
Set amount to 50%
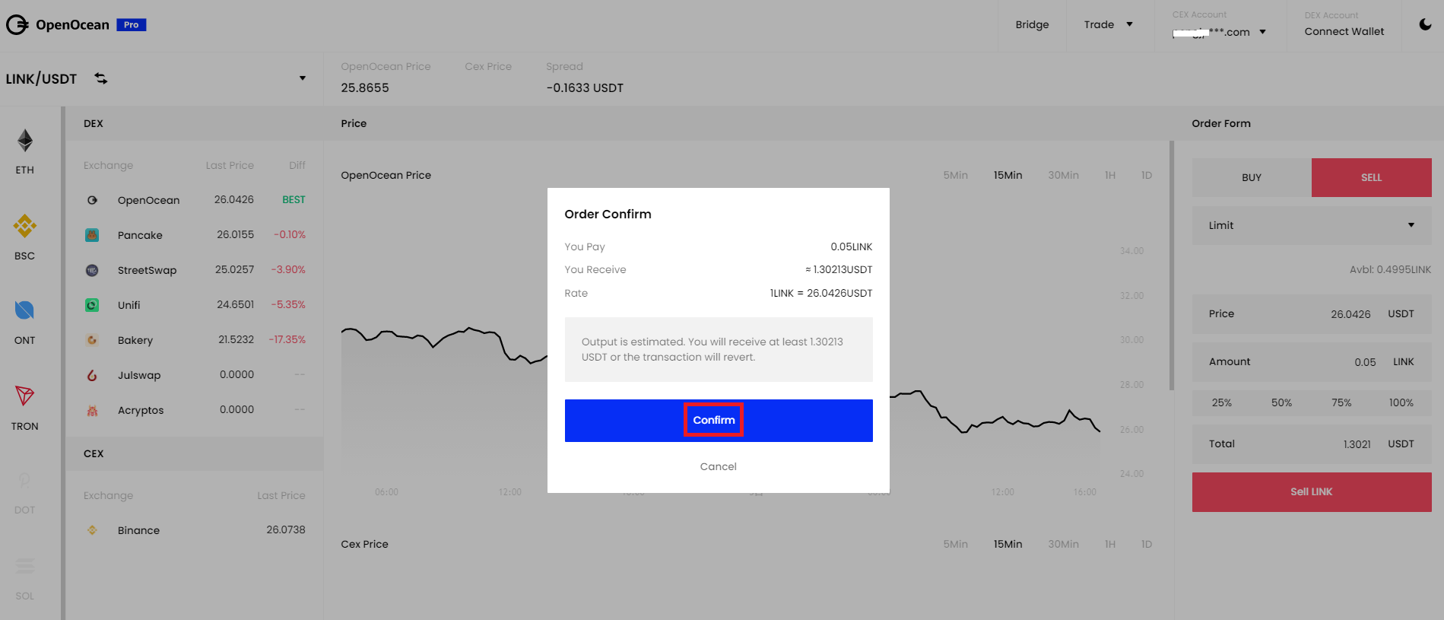pyautogui.click(x=1281, y=402)
